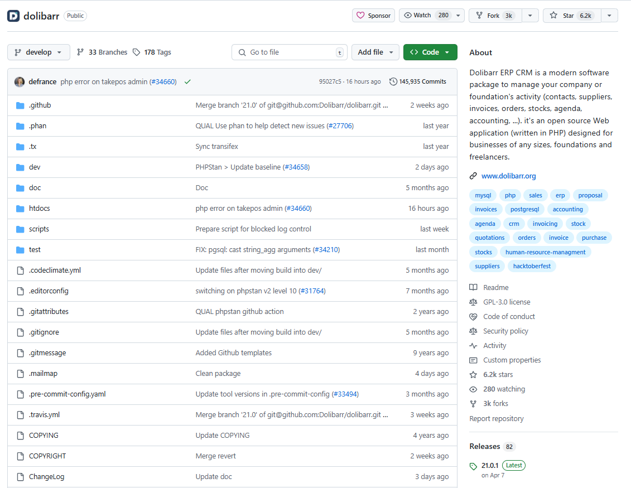Click the file icon beside COPYING

[20, 436]
